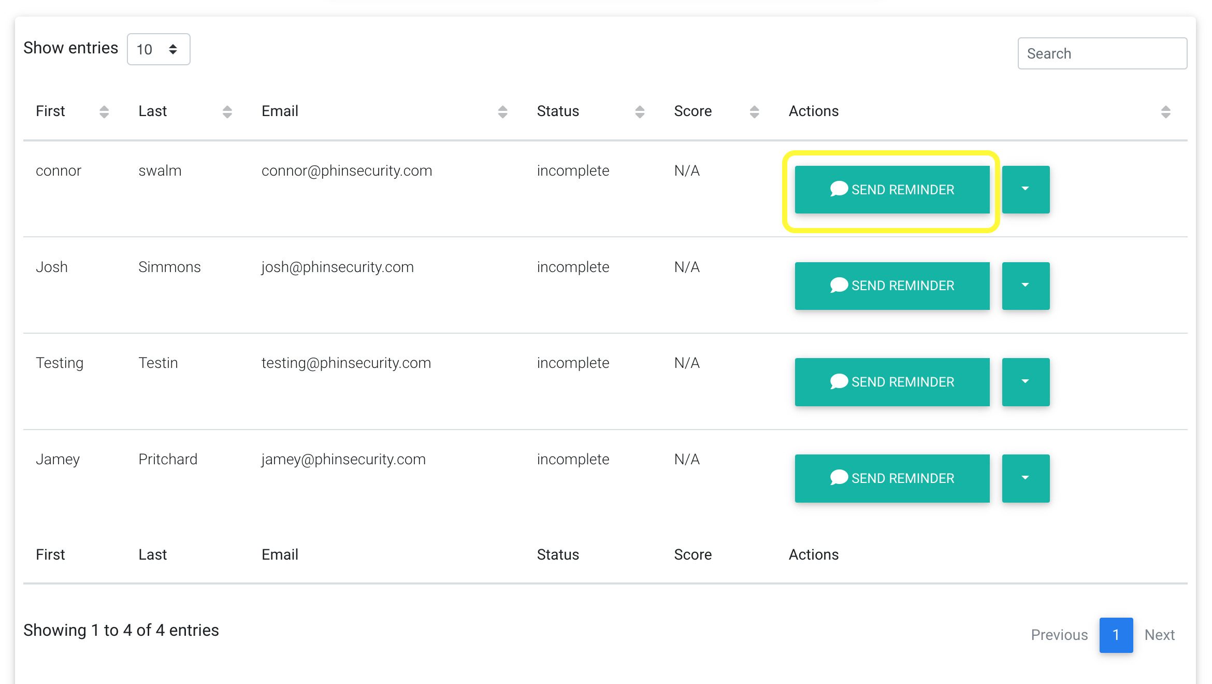Click the Search input field

(x=1102, y=53)
